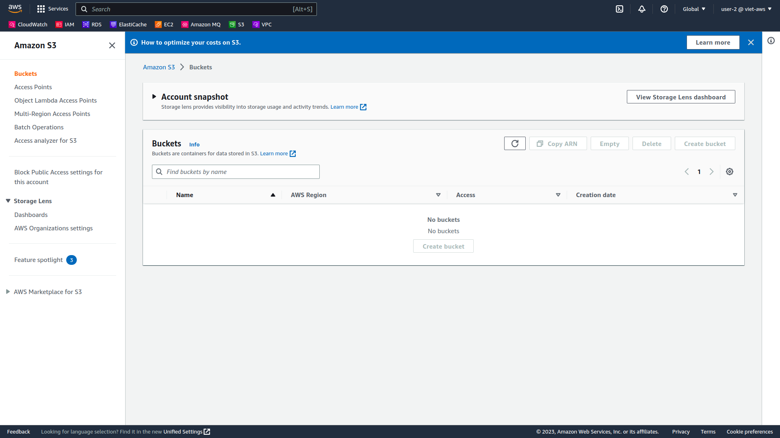Image resolution: width=780 pixels, height=438 pixels.
Task: Open the CloudWatch shortcut in favorites bar
Action: click(28, 24)
